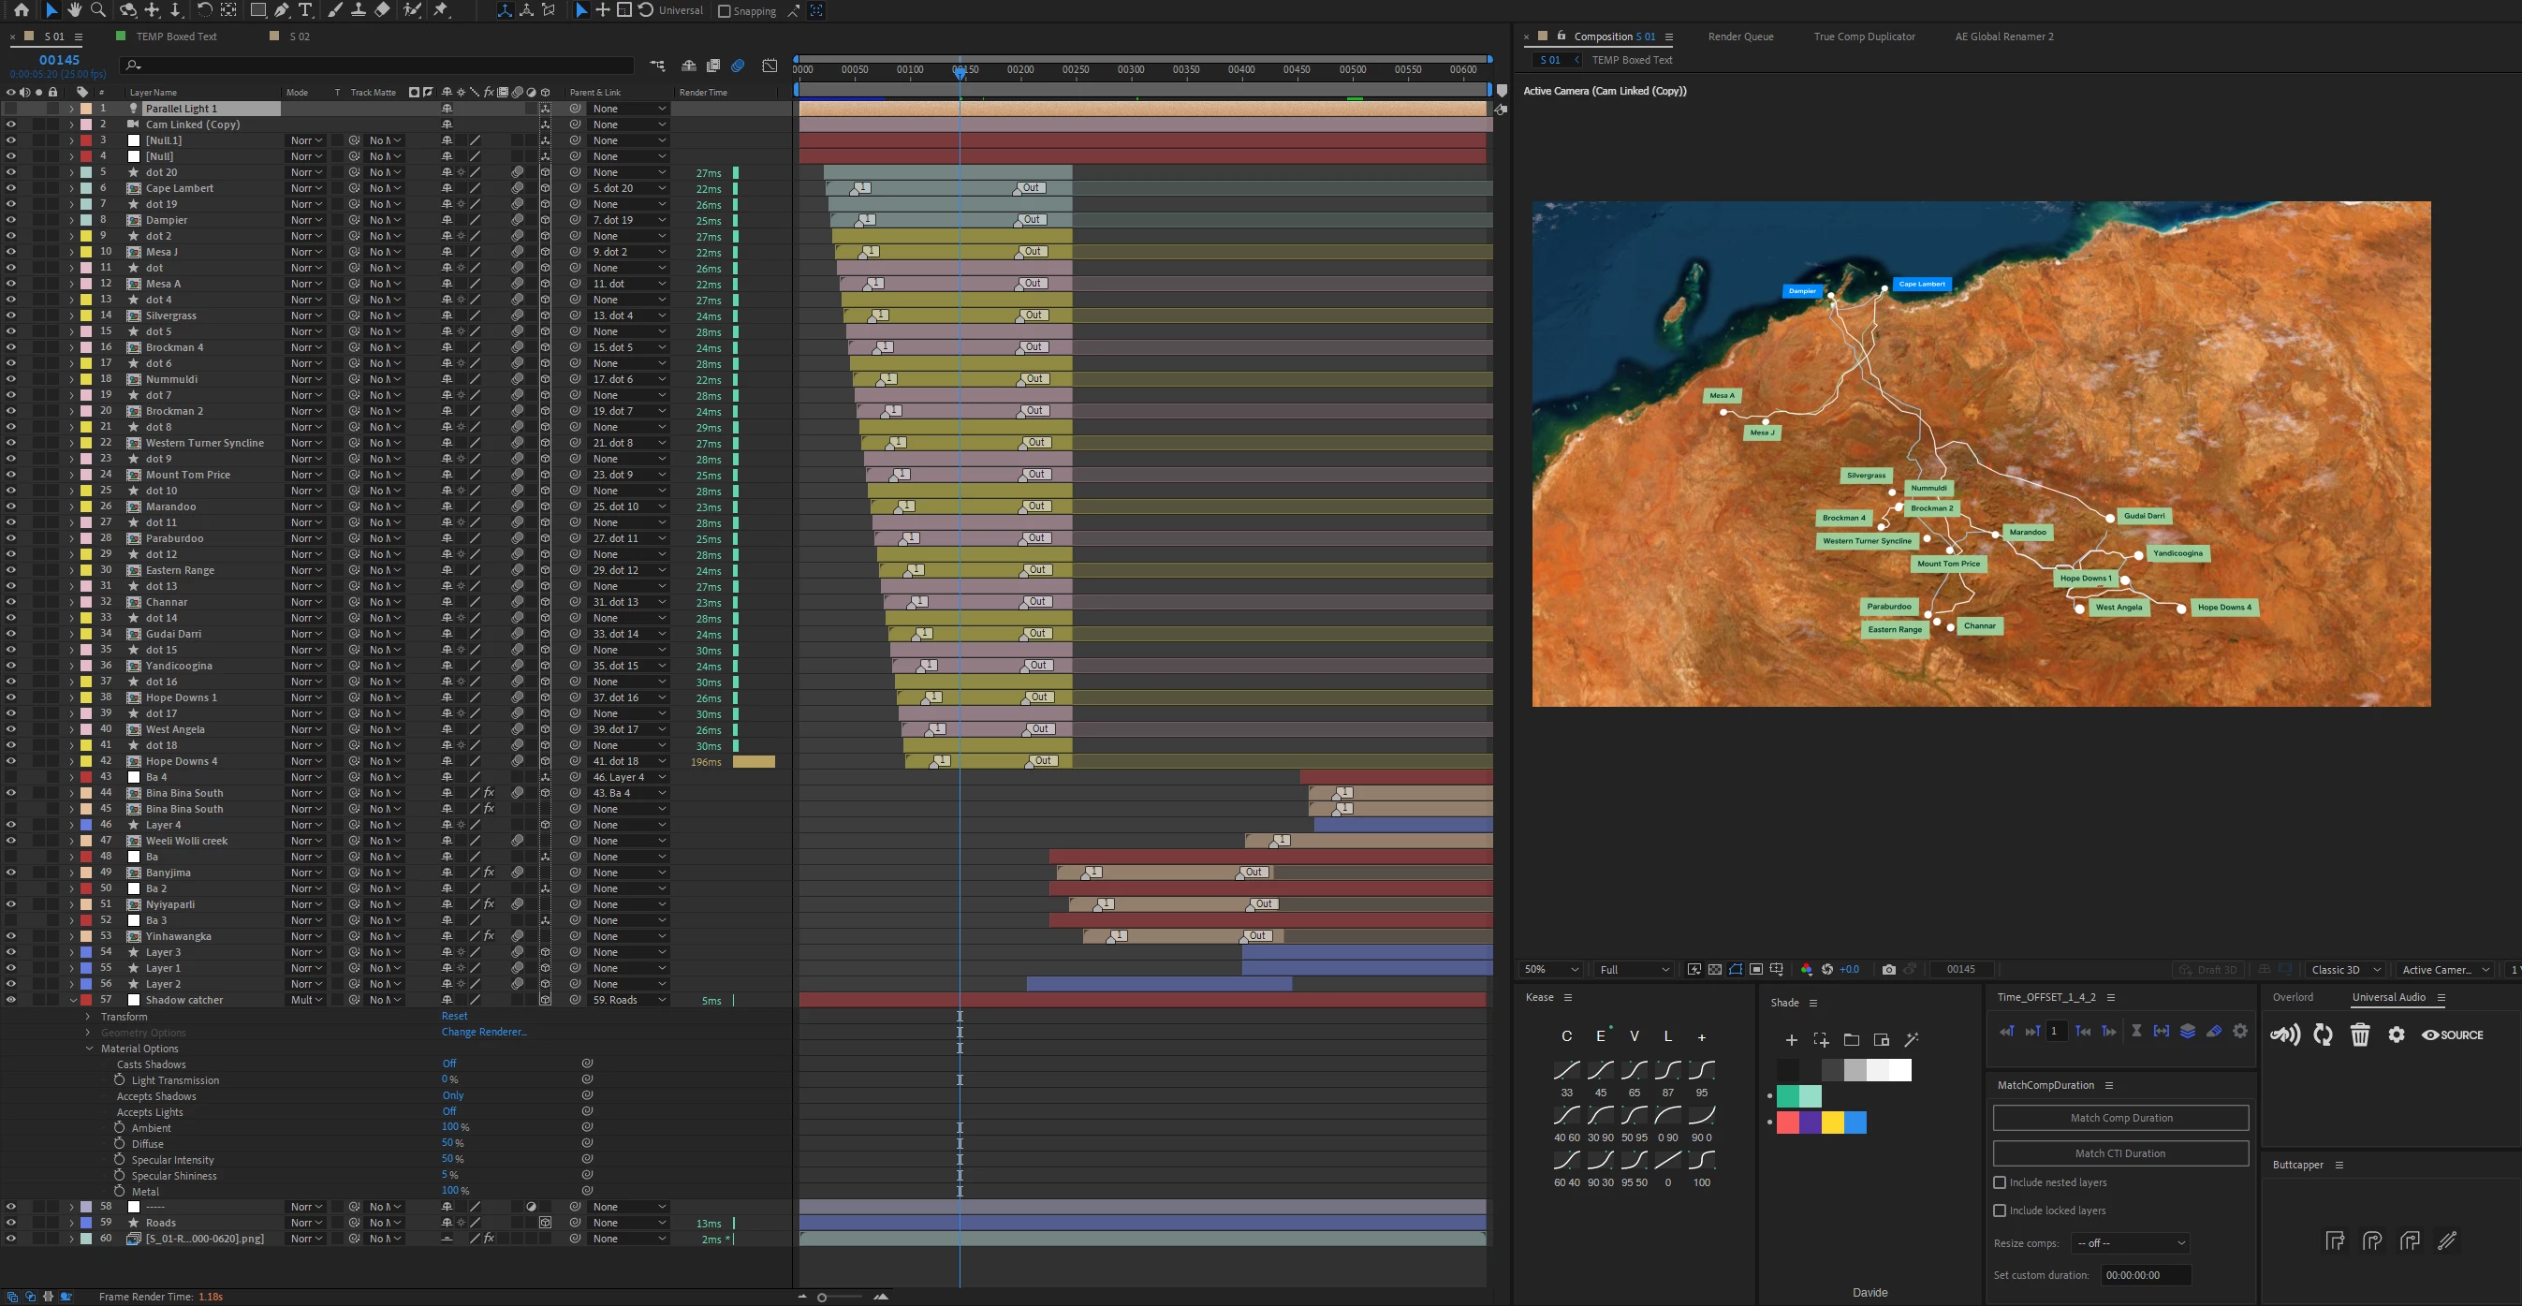The height and width of the screenshot is (1306, 2522).
Task: Select the Puppet Pin tool
Action: pyautogui.click(x=442, y=9)
